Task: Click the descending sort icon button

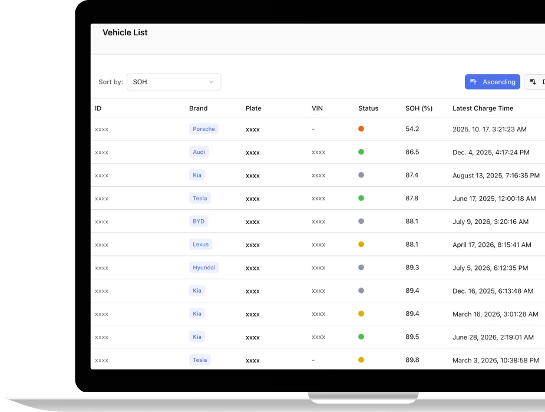Action: (534, 82)
